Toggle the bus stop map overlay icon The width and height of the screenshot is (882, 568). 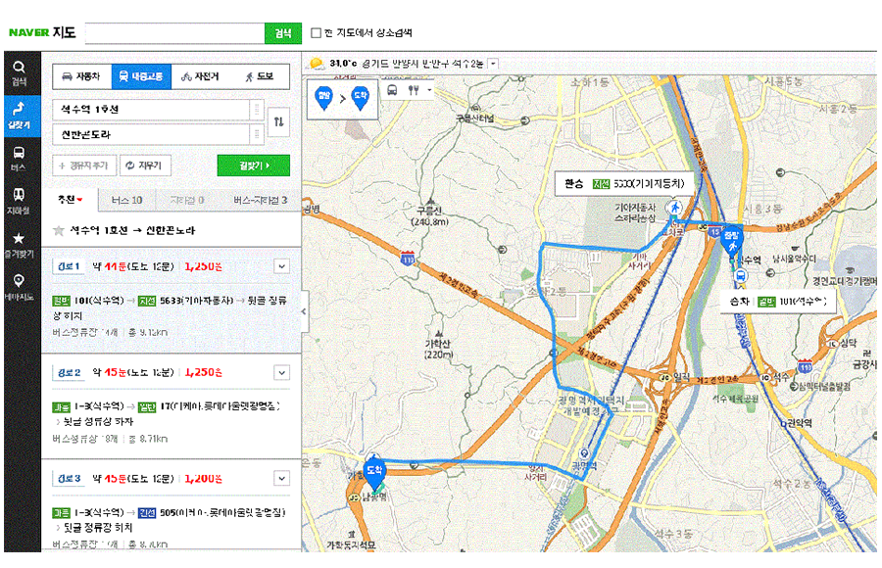[x=392, y=90]
